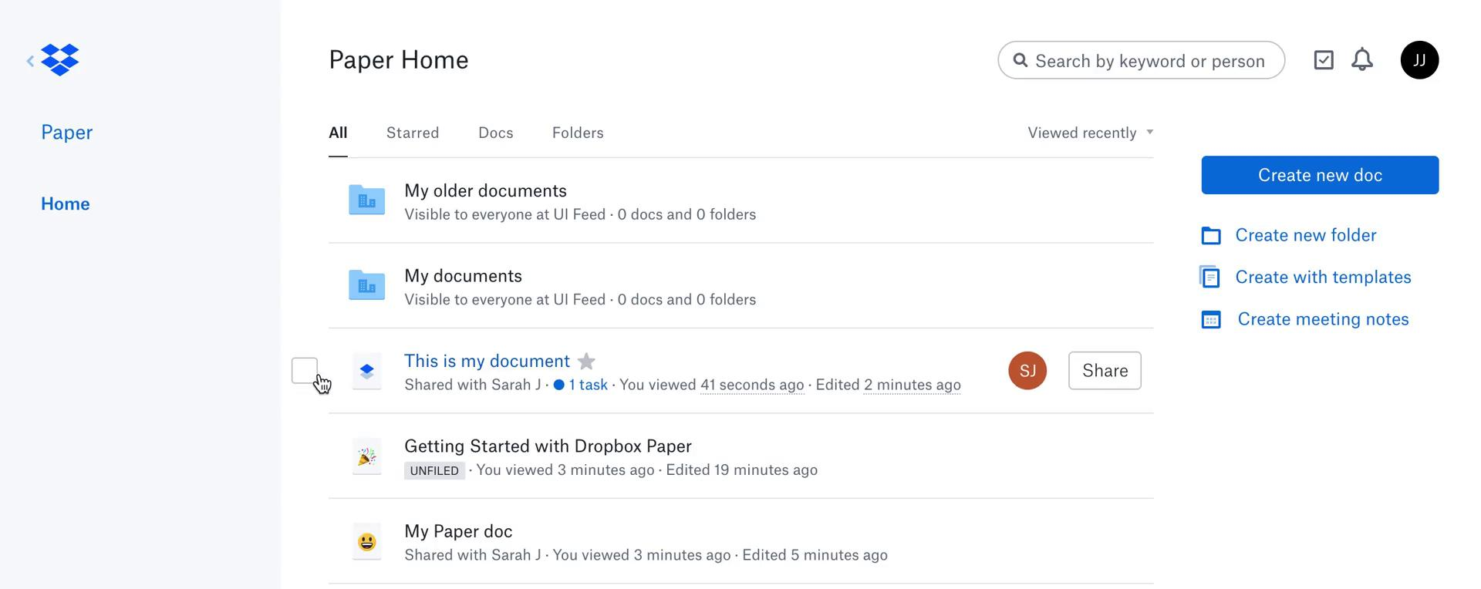Screen dimensions: 1481x589
Task: Click the Create new folder link
Action: (1306, 235)
